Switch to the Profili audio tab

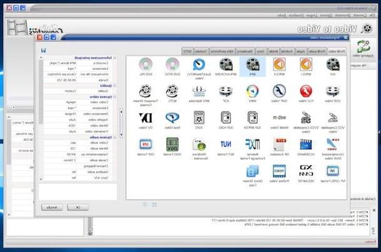(317, 52)
